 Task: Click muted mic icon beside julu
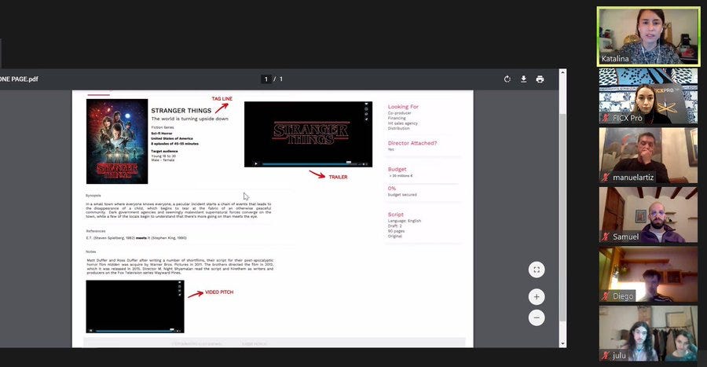pos(606,355)
